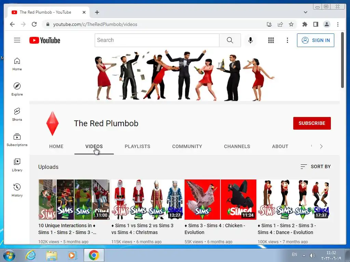The image size is (350, 262).
Task: Show more channel tabs with right chevron
Action: [x=321, y=146]
